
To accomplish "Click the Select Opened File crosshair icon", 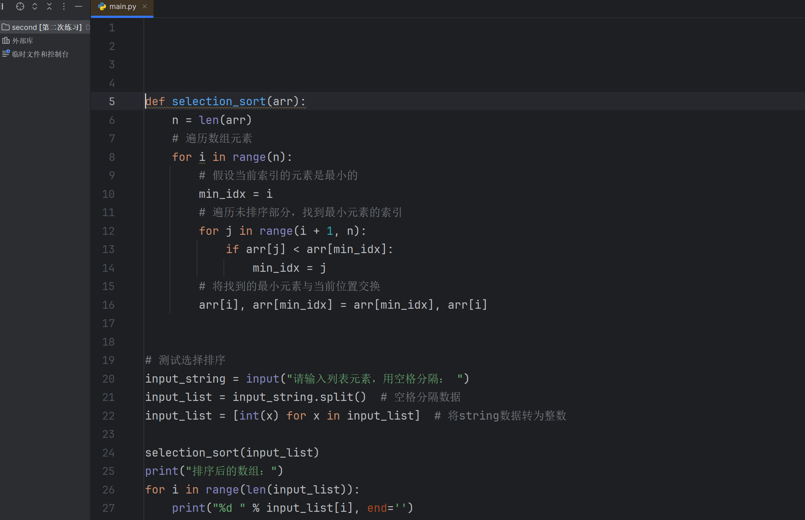I will click(20, 6).
